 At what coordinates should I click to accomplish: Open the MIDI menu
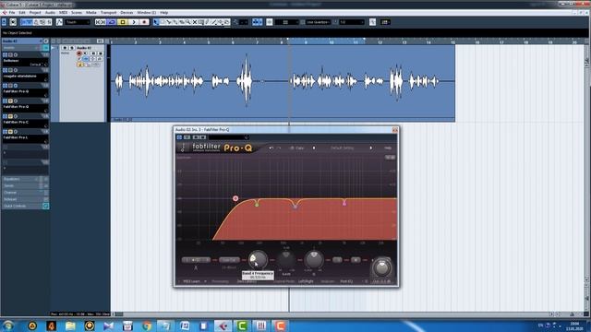tap(63, 12)
